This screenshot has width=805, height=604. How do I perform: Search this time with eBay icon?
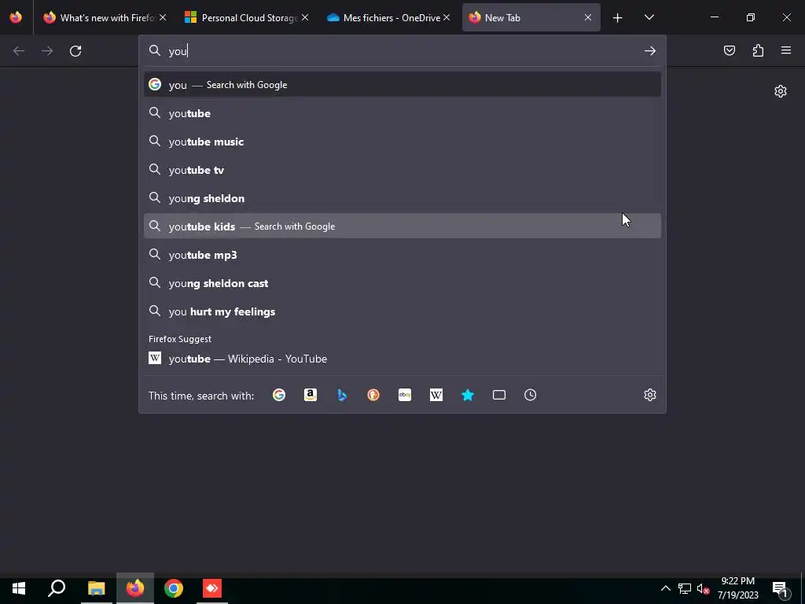point(405,395)
